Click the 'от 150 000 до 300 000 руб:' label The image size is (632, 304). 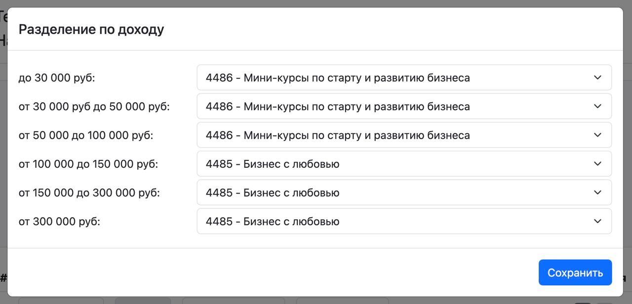(x=89, y=192)
